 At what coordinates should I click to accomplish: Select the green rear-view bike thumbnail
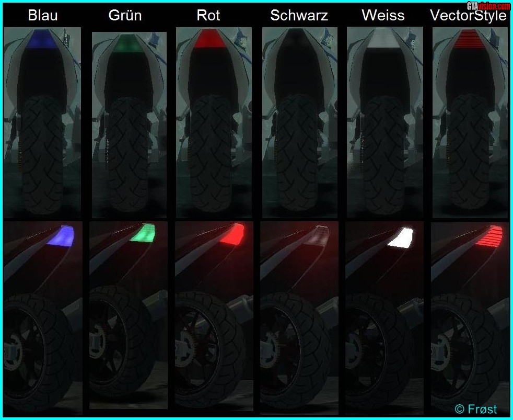coord(129,125)
